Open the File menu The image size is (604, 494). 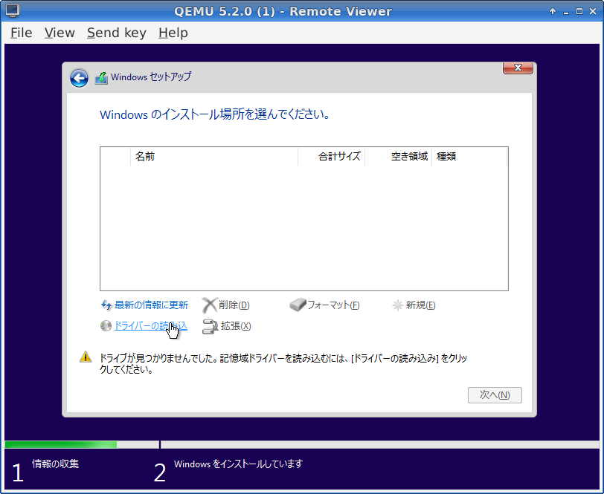tap(21, 33)
